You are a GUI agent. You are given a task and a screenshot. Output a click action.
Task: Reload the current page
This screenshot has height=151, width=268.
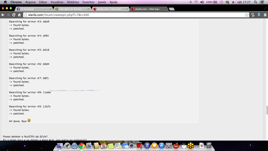[14, 15]
